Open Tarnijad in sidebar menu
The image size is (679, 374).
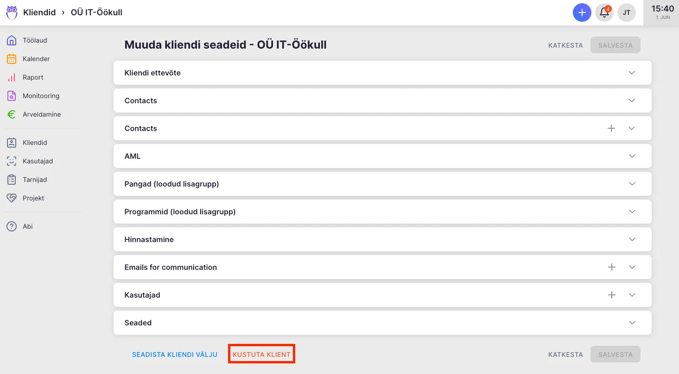pos(35,180)
